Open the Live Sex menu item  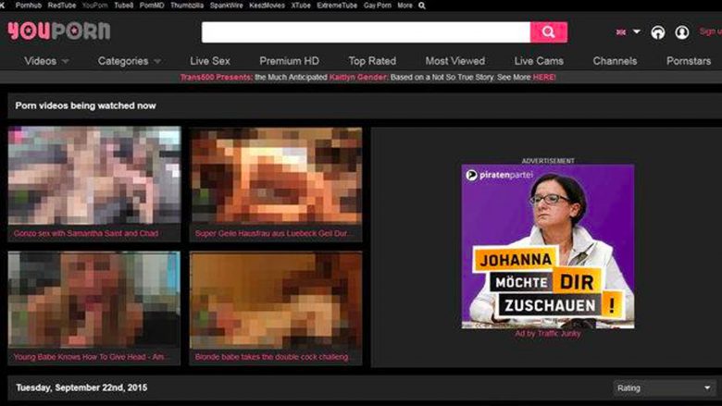point(210,61)
